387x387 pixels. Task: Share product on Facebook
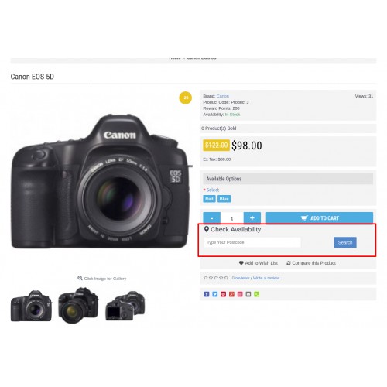point(207,294)
